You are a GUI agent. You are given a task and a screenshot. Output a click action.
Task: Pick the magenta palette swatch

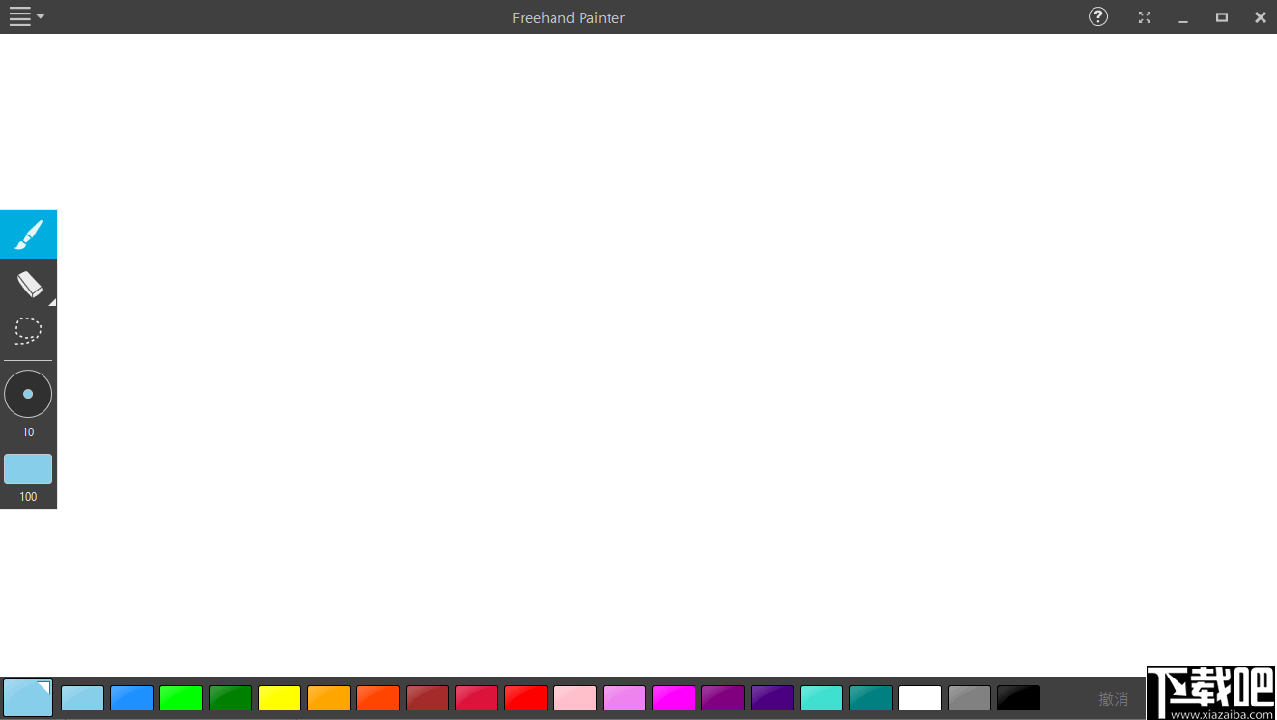tap(674, 698)
